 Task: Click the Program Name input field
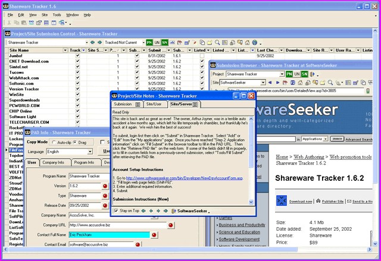coord(89,176)
